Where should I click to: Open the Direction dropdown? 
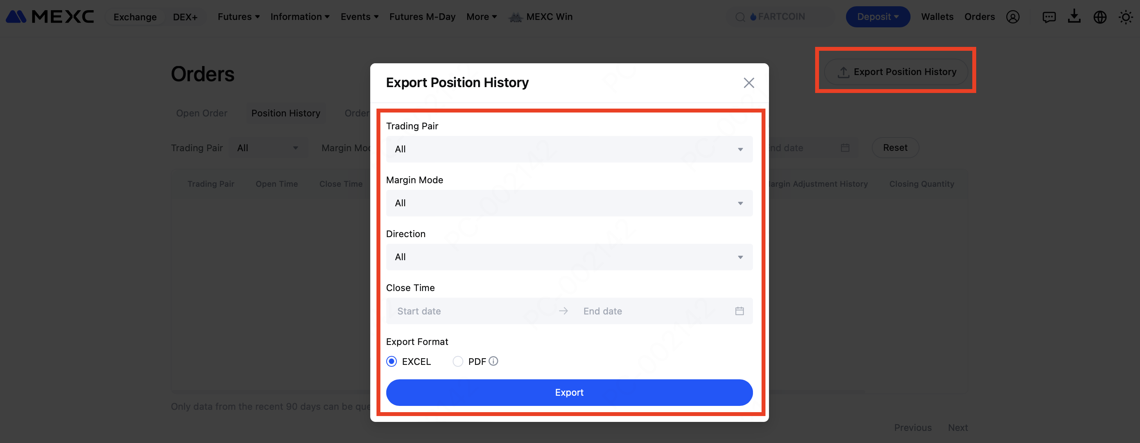569,257
